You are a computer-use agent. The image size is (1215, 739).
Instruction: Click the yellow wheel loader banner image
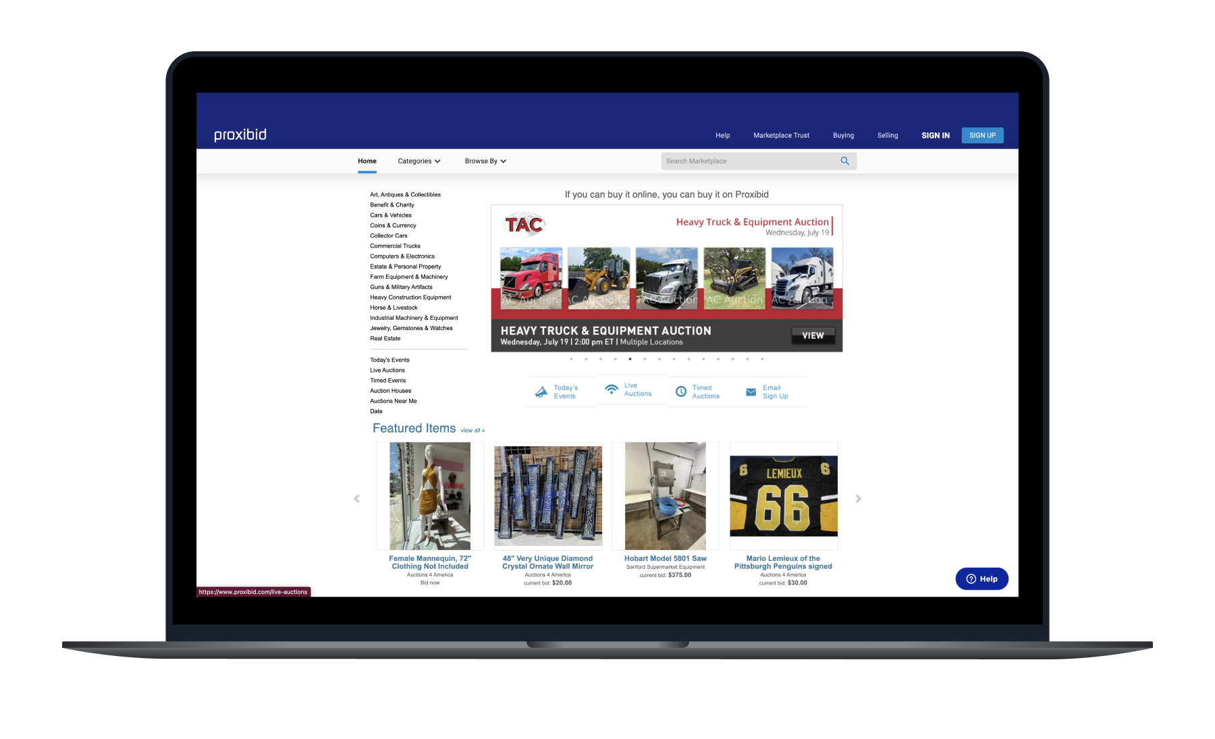(599, 278)
